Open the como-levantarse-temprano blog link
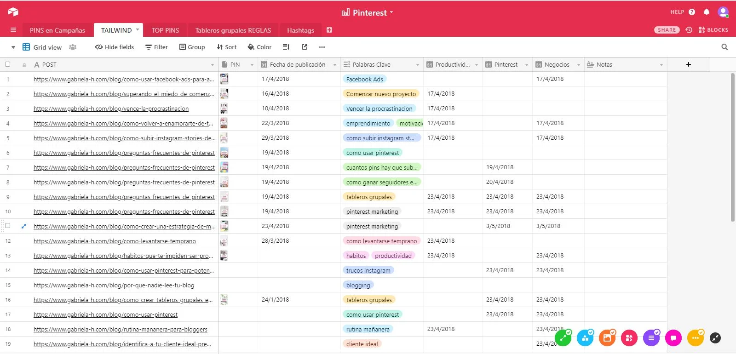Viewport: 736px width, 354px height. tap(115, 241)
